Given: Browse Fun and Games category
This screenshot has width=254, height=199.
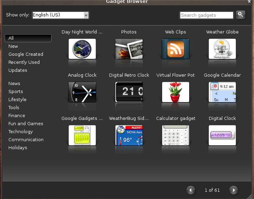Looking at the screenshot, I should (x=25, y=124).
